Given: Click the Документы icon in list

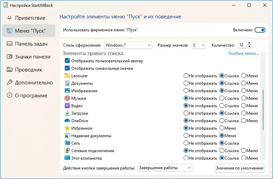Looking at the screenshot, I should [67, 83].
